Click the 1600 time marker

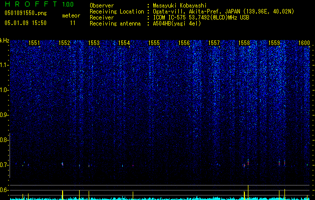304,42
